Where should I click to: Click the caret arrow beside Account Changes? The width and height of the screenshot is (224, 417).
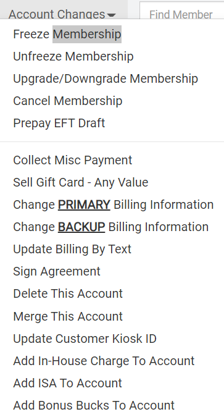[x=112, y=15]
